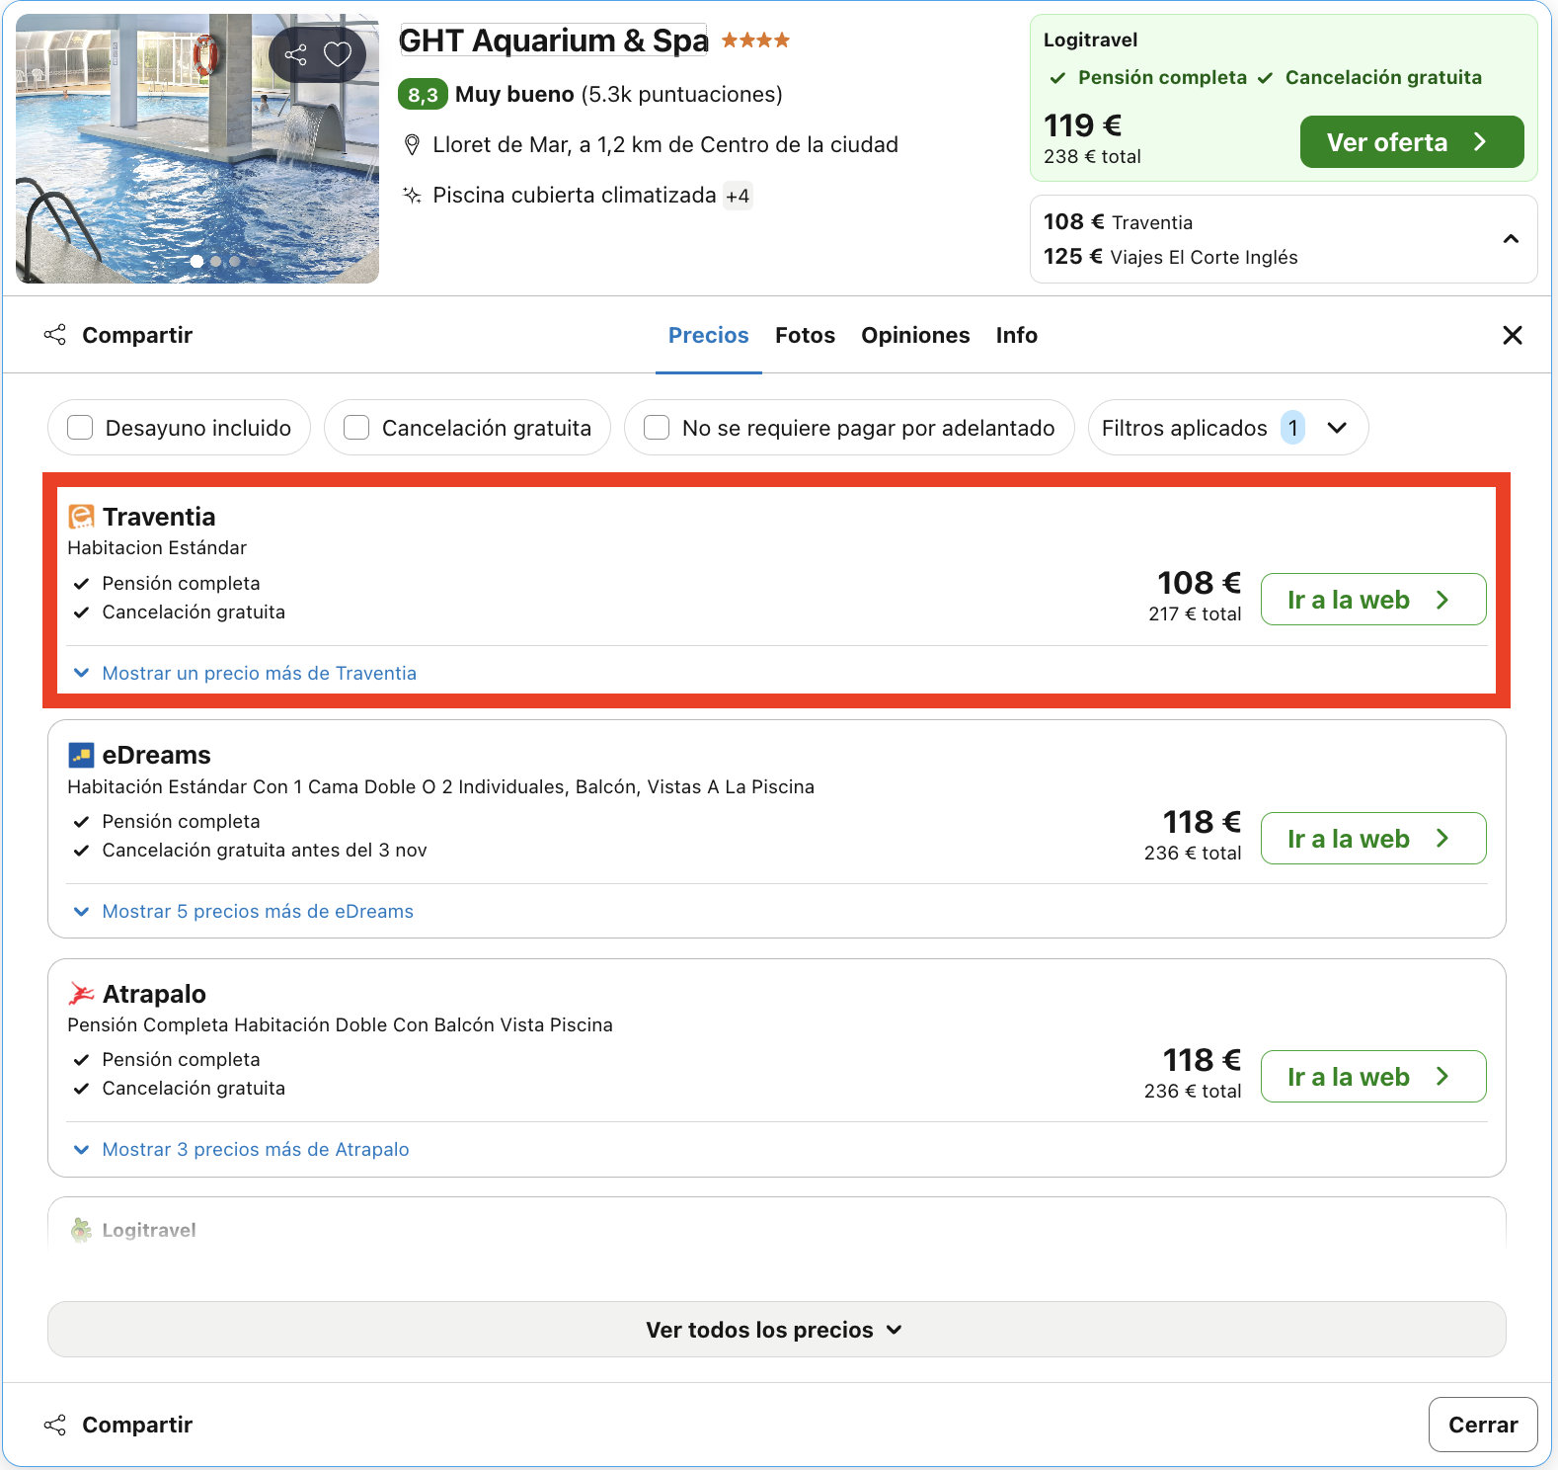Click the green Ver oferta button
The width and height of the screenshot is (1558, 1470).
click(1411, 142)
